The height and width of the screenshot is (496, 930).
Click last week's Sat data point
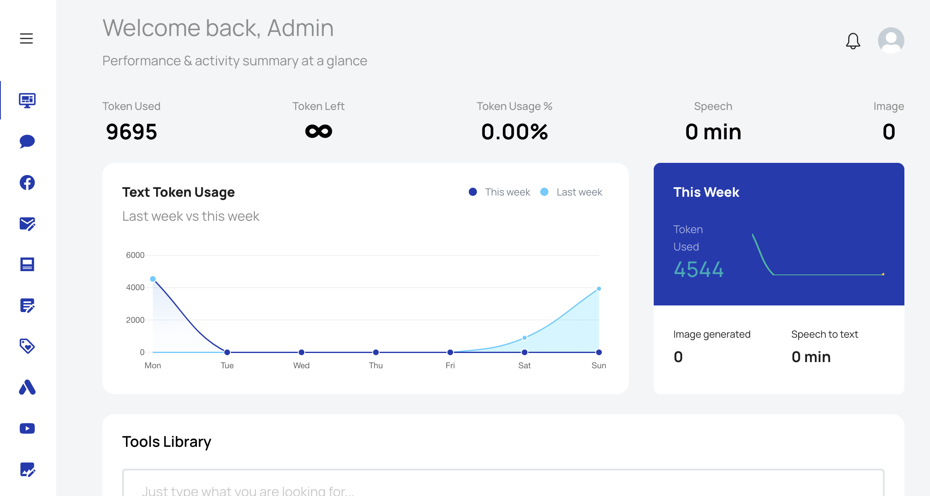click(x=524, y=338)
